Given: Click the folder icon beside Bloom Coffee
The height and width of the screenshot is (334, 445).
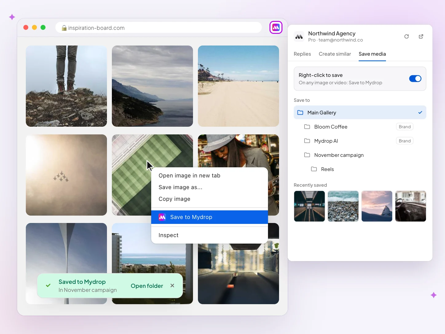Looking at the screenshot, I should tap(307, 127).
